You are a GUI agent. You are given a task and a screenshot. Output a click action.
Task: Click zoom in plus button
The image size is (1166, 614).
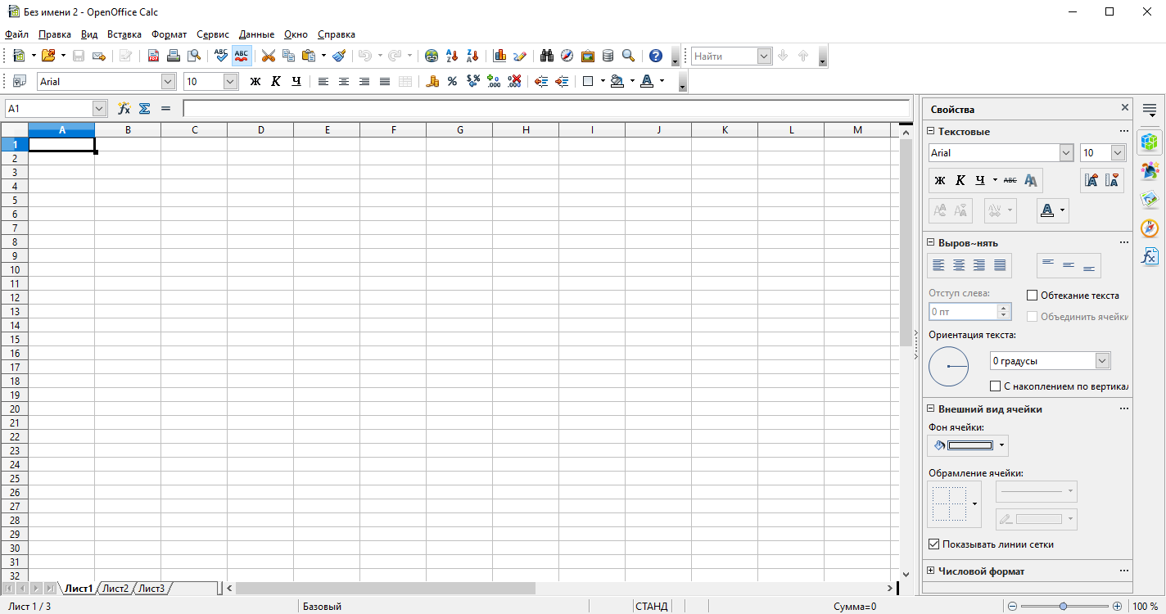click(1117, 607)
